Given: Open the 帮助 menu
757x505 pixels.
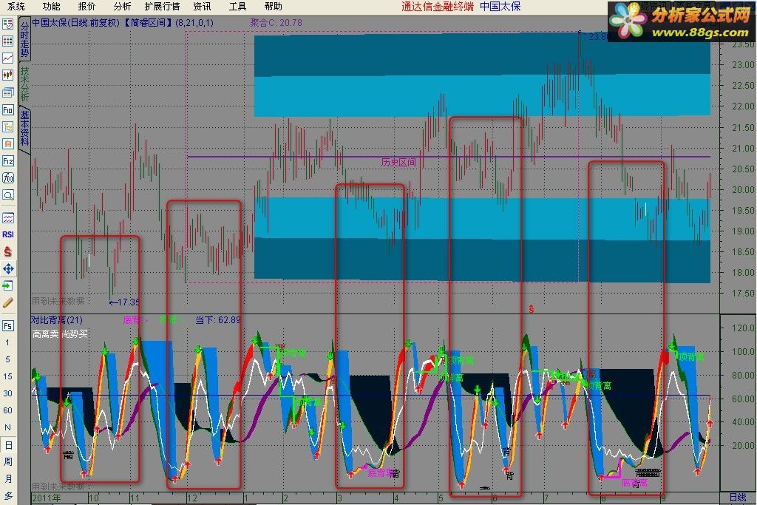Looking at the screenshot, I should (274, 6).
